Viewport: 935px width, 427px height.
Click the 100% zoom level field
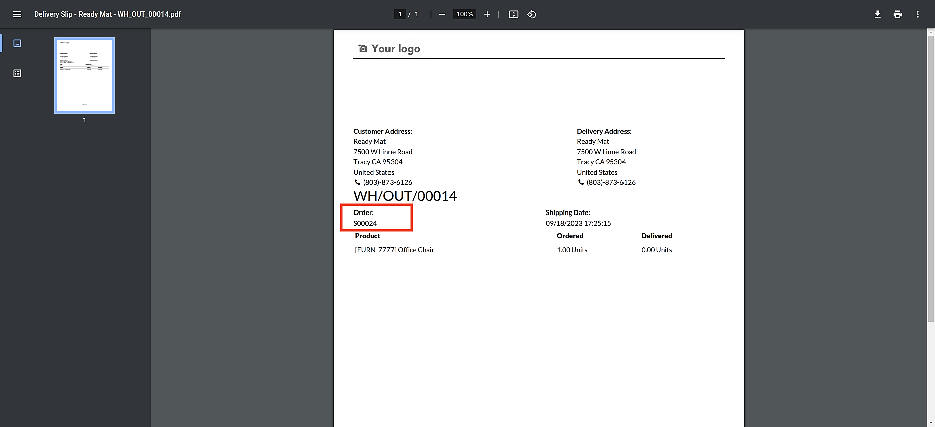click(x=464, y=14)
